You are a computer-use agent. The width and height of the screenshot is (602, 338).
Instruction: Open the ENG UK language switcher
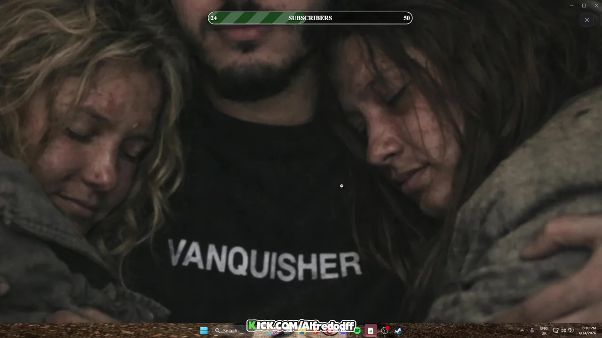(544, 330)
